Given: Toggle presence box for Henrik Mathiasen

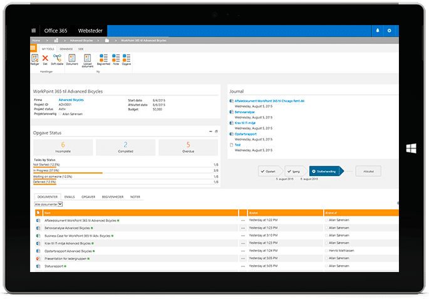Looking at the screenshot, I should tap(326, 251).
